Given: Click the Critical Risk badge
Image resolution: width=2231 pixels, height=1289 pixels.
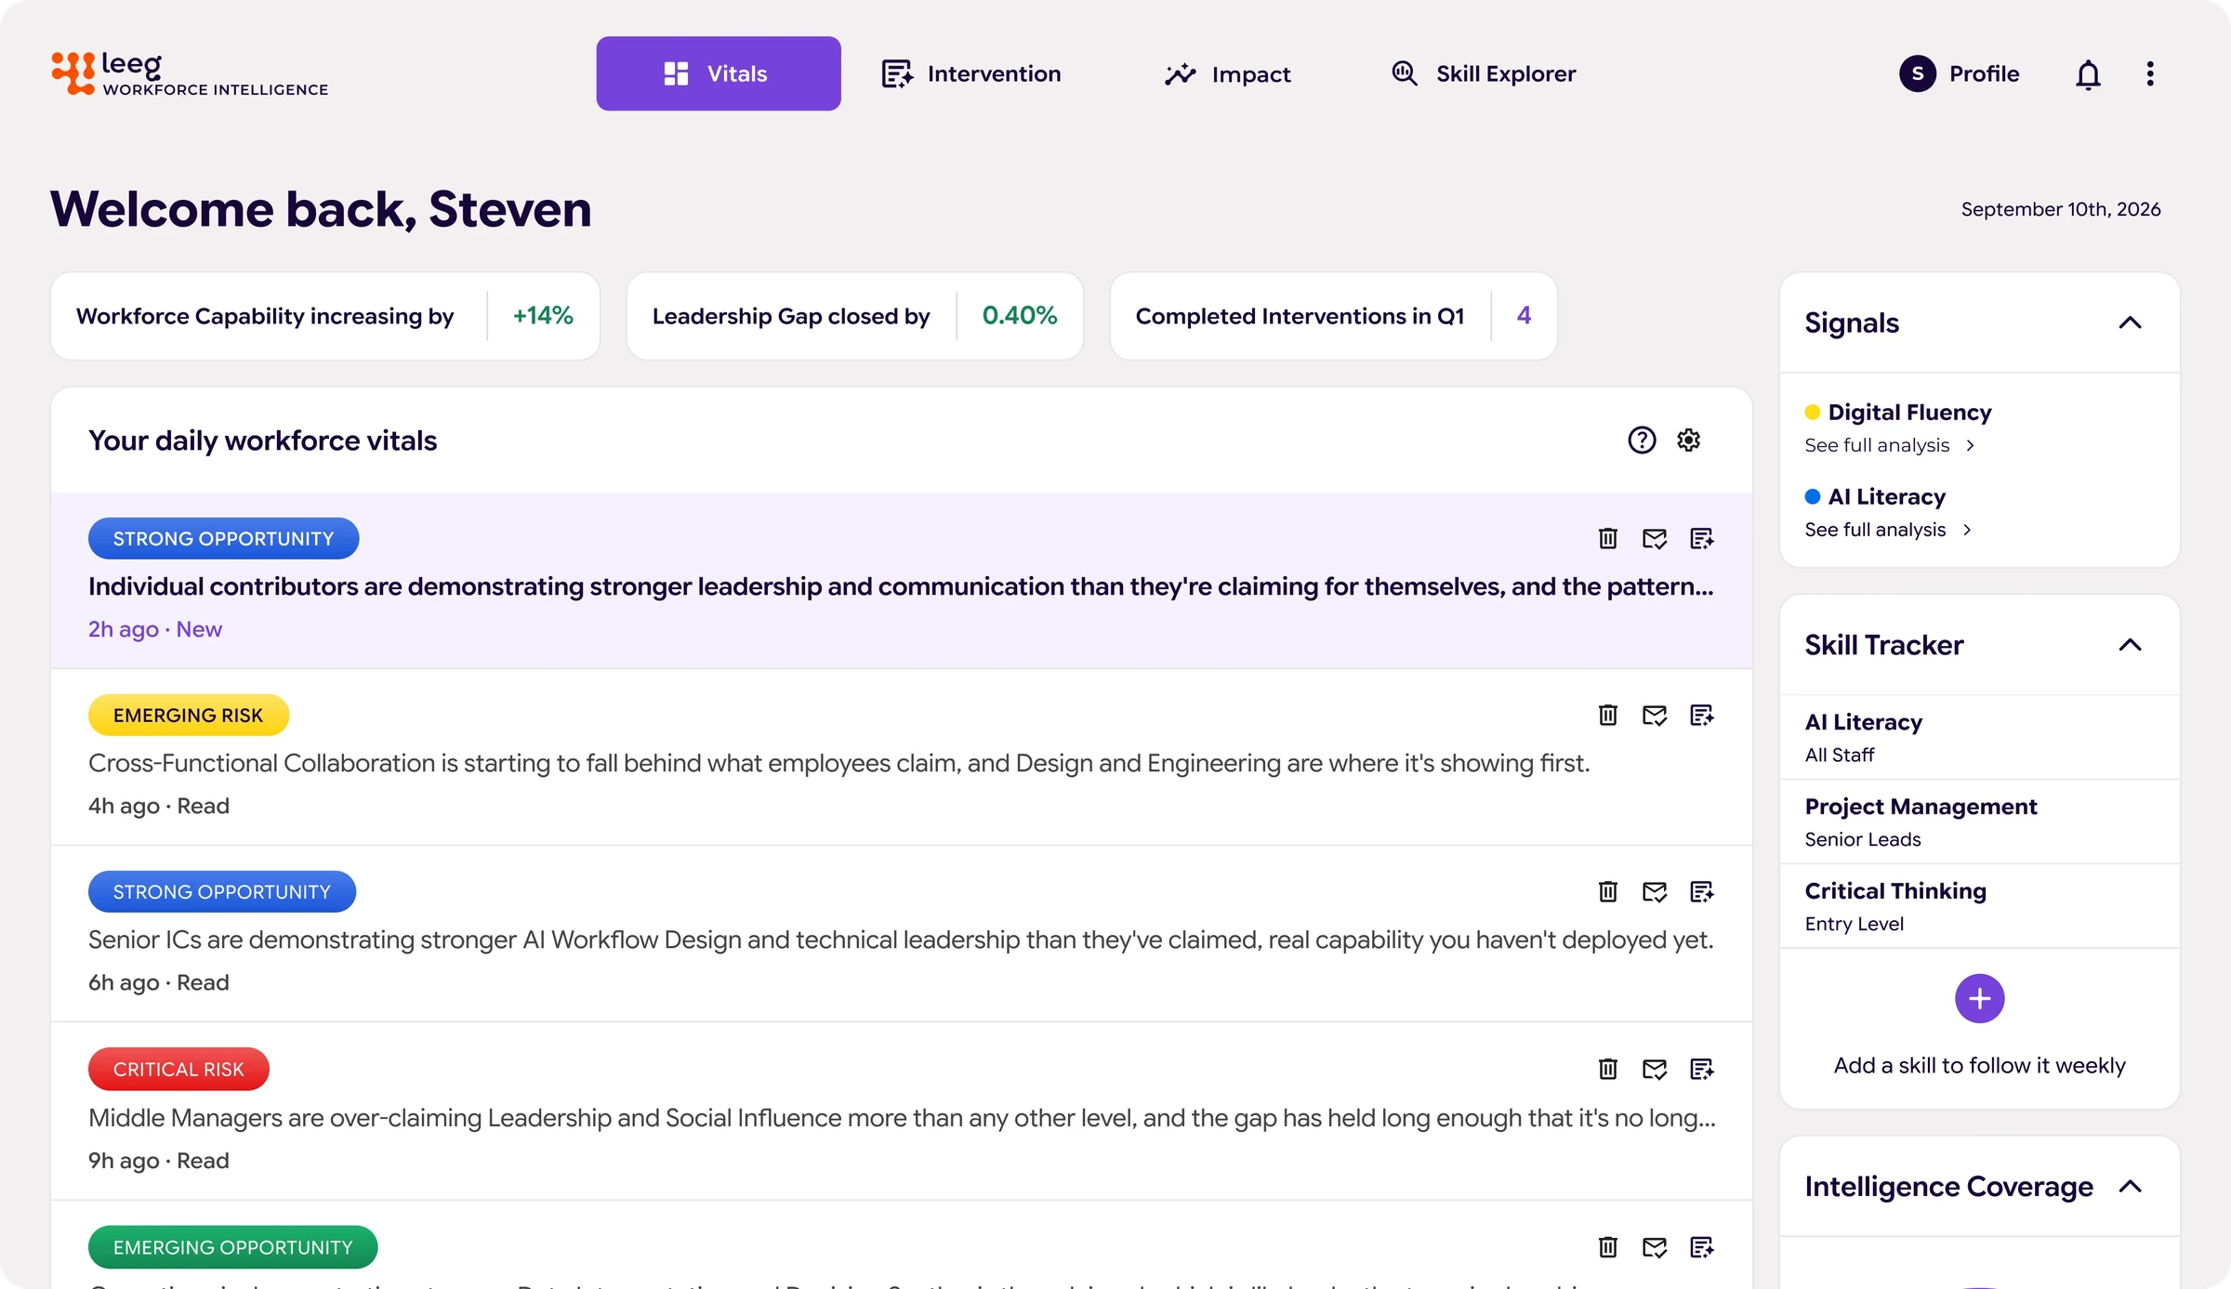Looking at the screenshot, I should coord(178,1069).
